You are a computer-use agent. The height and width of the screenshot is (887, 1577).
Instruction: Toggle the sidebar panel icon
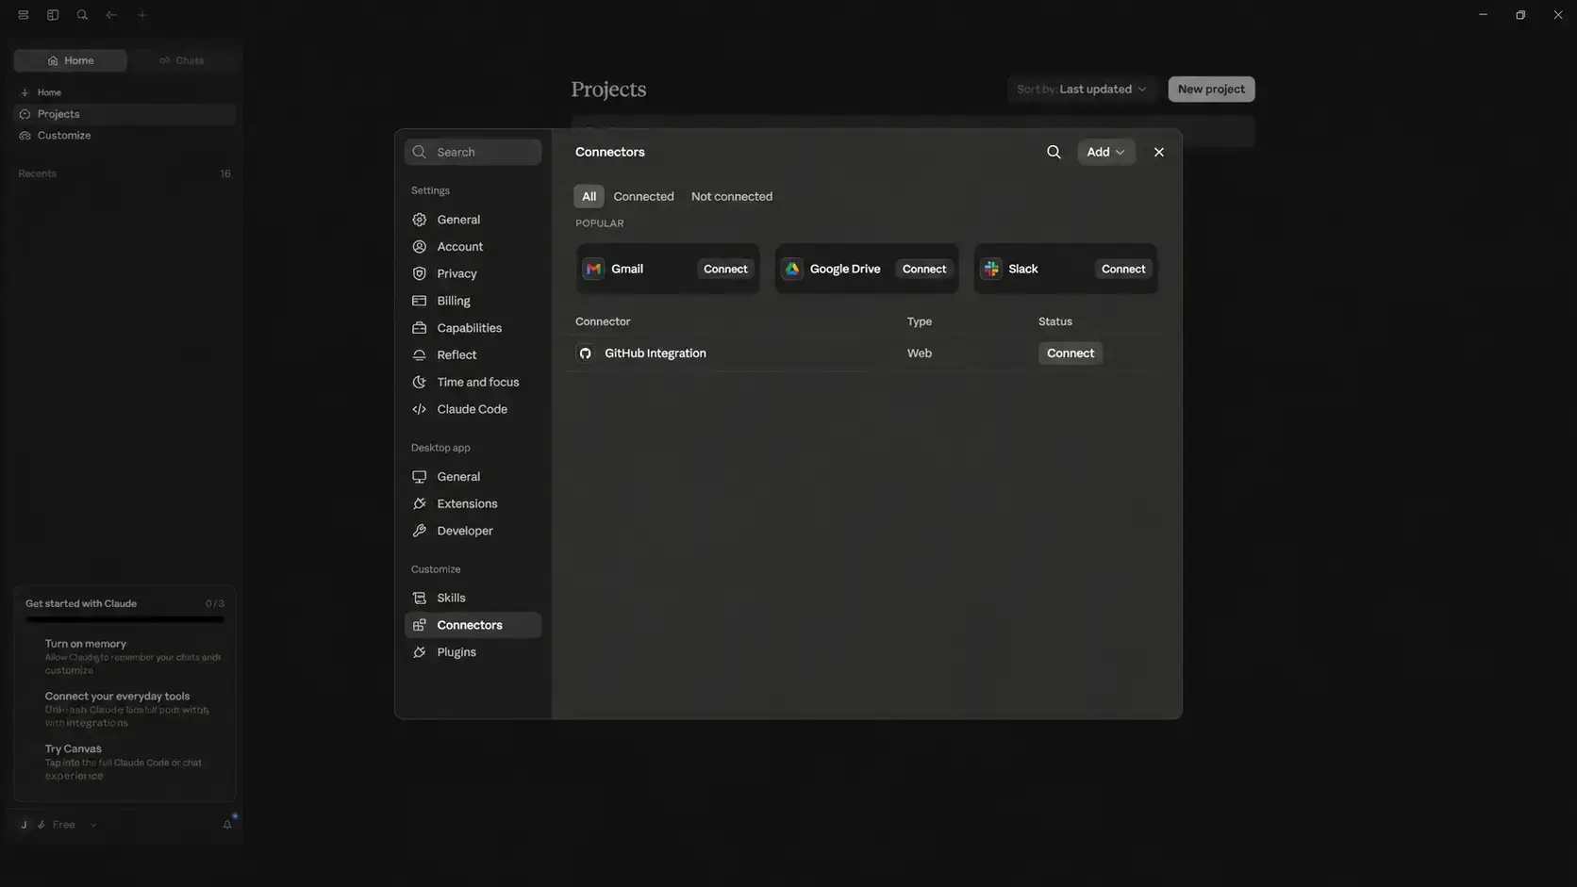[53, 15]
